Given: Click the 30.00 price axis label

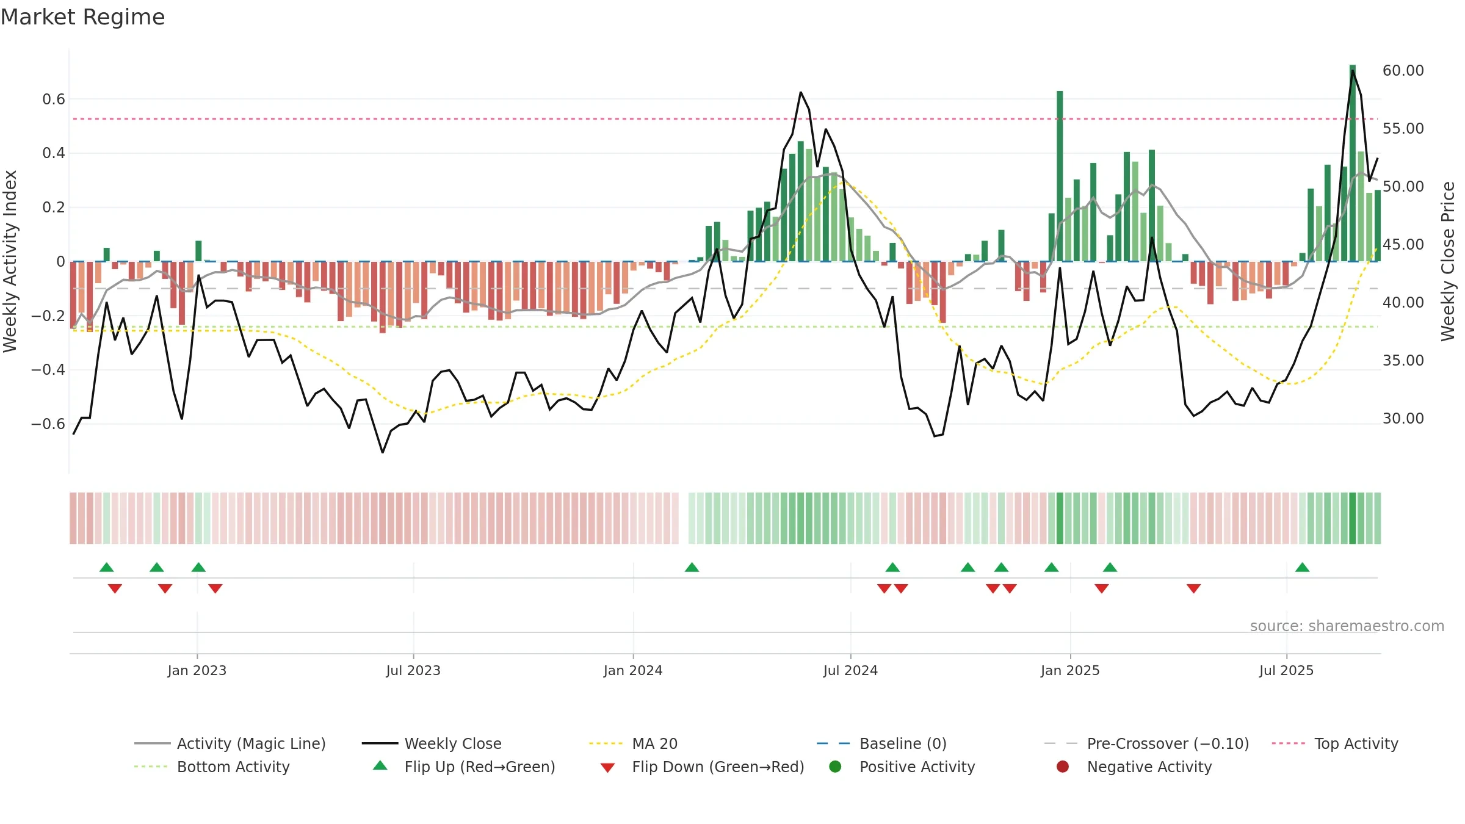Looking at the screenshot, I should coord(1403,419).
